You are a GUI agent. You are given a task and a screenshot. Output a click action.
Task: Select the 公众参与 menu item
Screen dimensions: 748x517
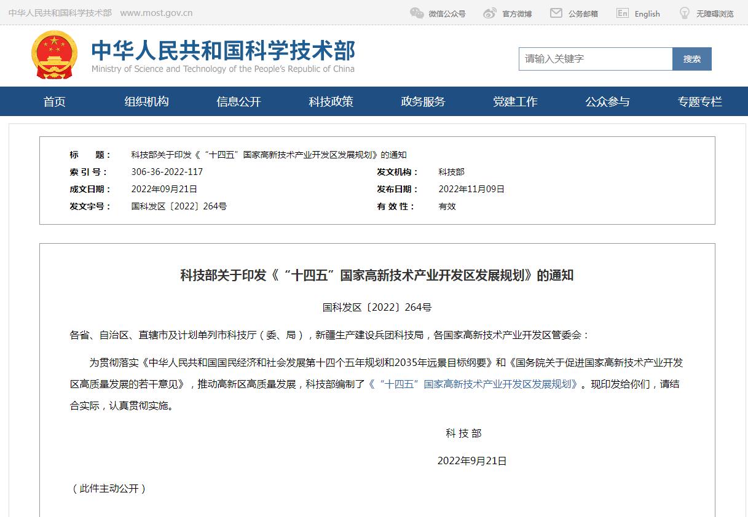pos(607,102)
